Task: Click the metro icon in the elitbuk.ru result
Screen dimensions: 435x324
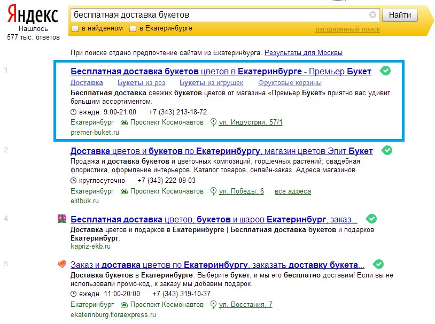Action: click(x=124, y=191)
